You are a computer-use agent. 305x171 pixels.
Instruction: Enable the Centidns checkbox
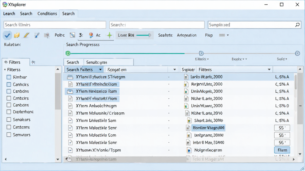point(9,91)
